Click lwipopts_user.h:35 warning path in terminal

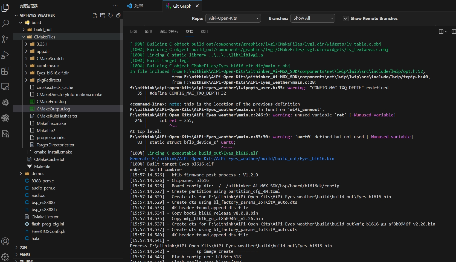pos(207,88)
